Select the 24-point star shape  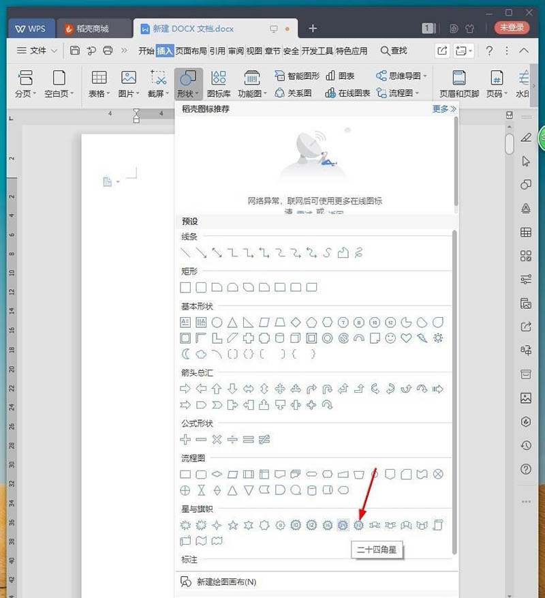343,525
